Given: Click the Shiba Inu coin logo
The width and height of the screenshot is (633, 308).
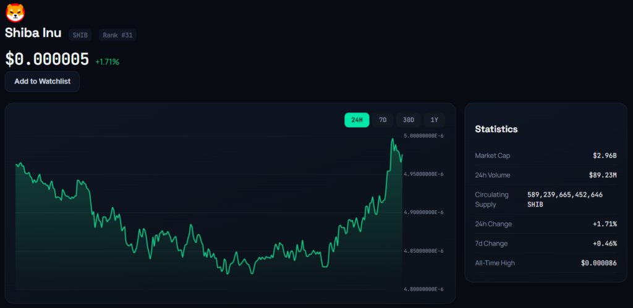Looking at the screenshot, I should pyautogui.click(x=15, y=12).
